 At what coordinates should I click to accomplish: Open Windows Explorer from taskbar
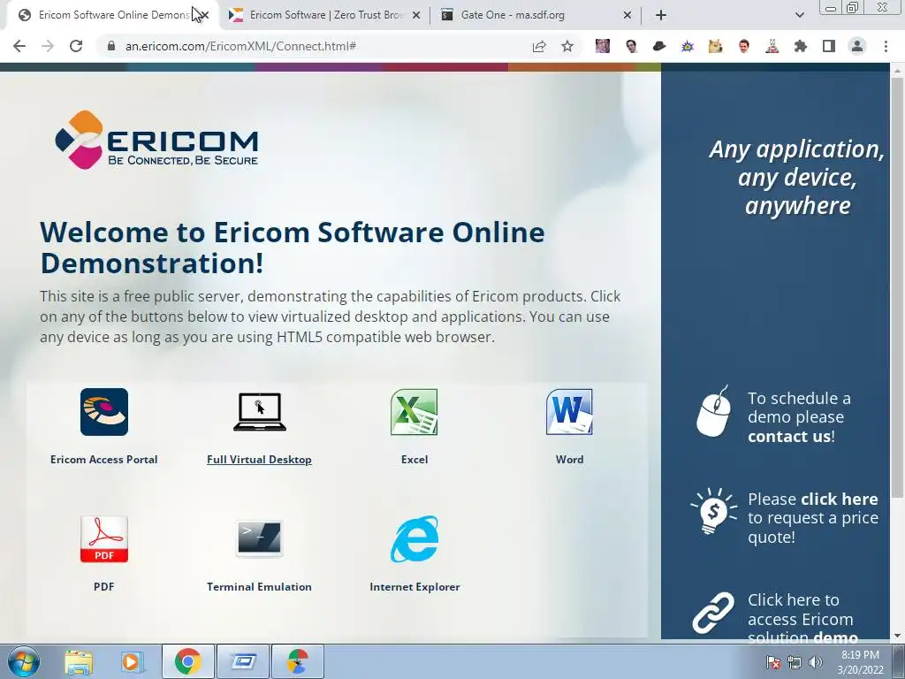point(79,661)
